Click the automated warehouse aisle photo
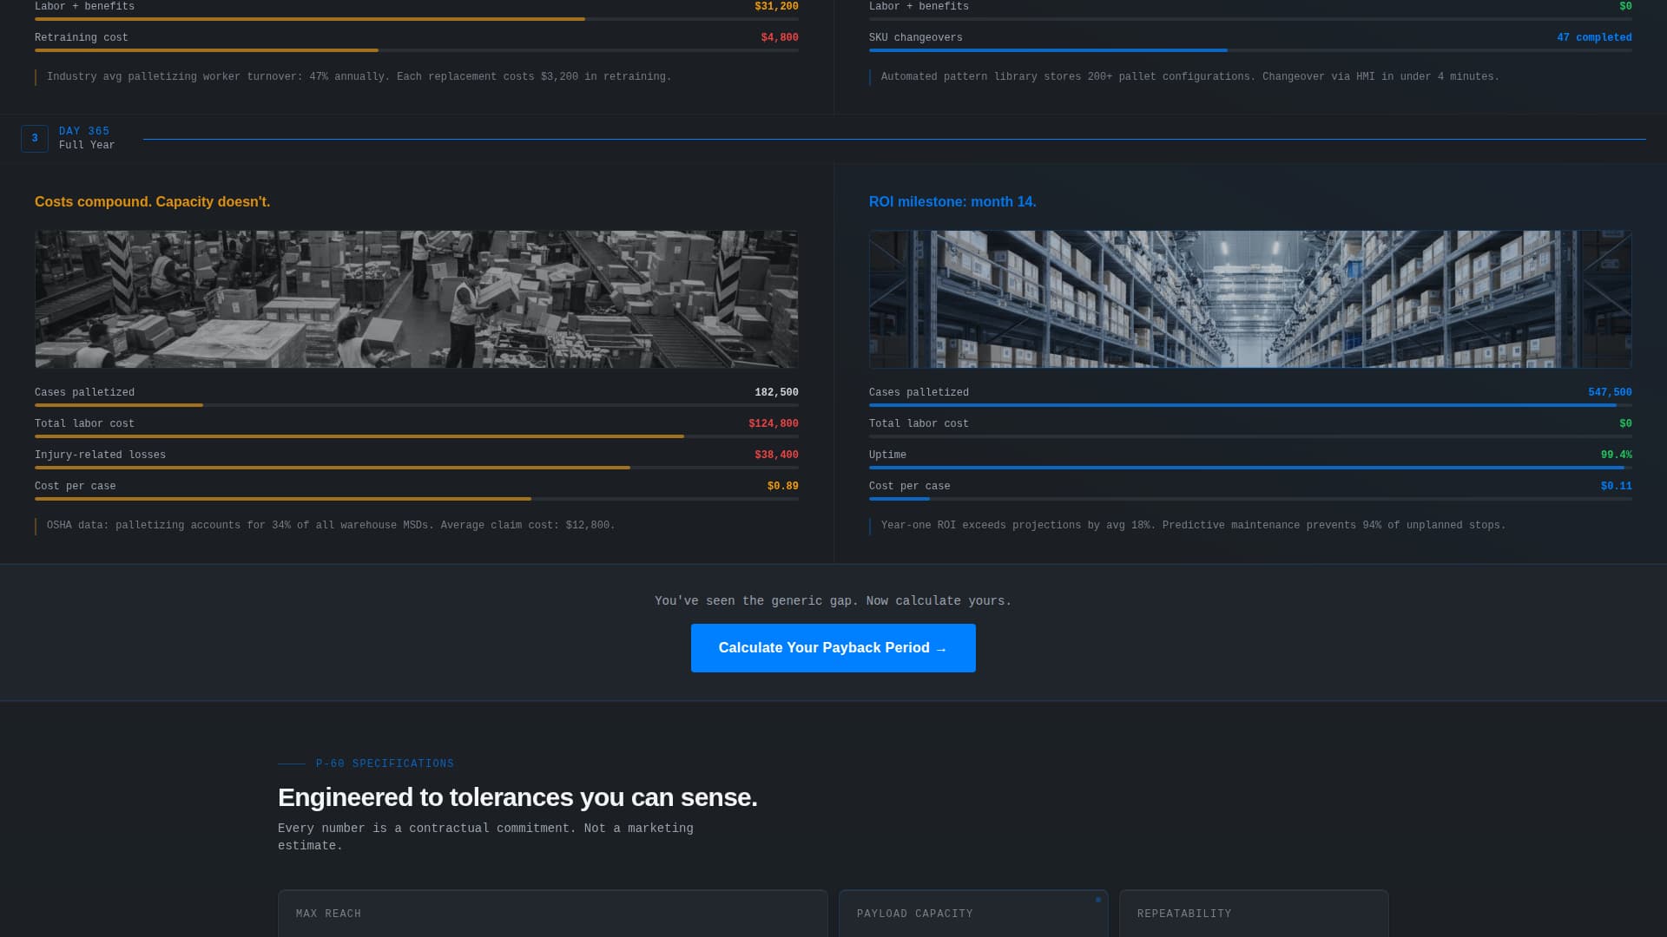The image size is (1667, 937). coord(1250,298)
